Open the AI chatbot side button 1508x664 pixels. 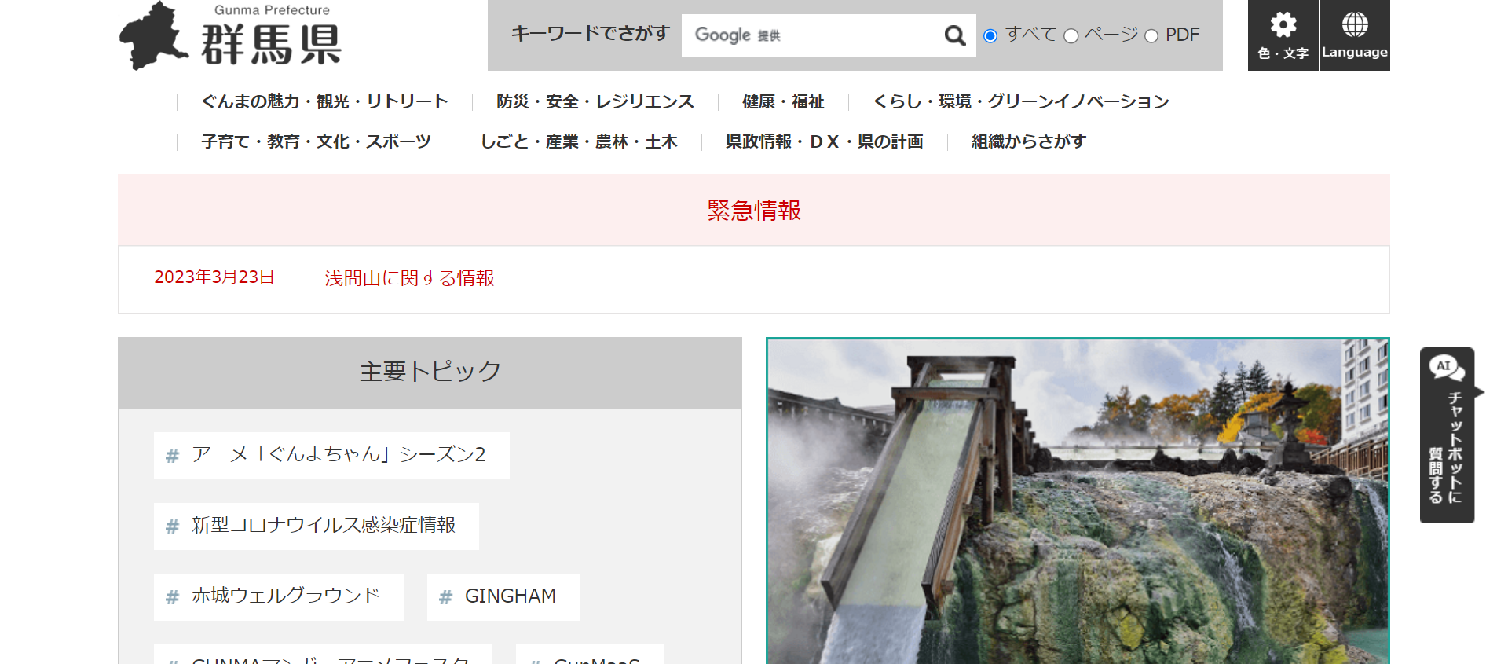click(1448, 435)
